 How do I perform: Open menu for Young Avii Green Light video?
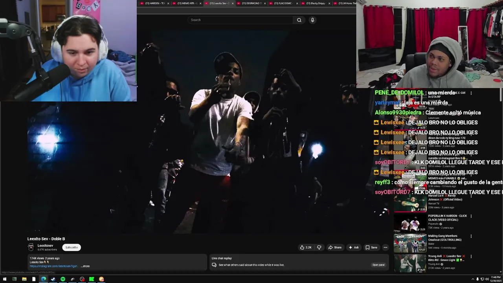point(471,256)
